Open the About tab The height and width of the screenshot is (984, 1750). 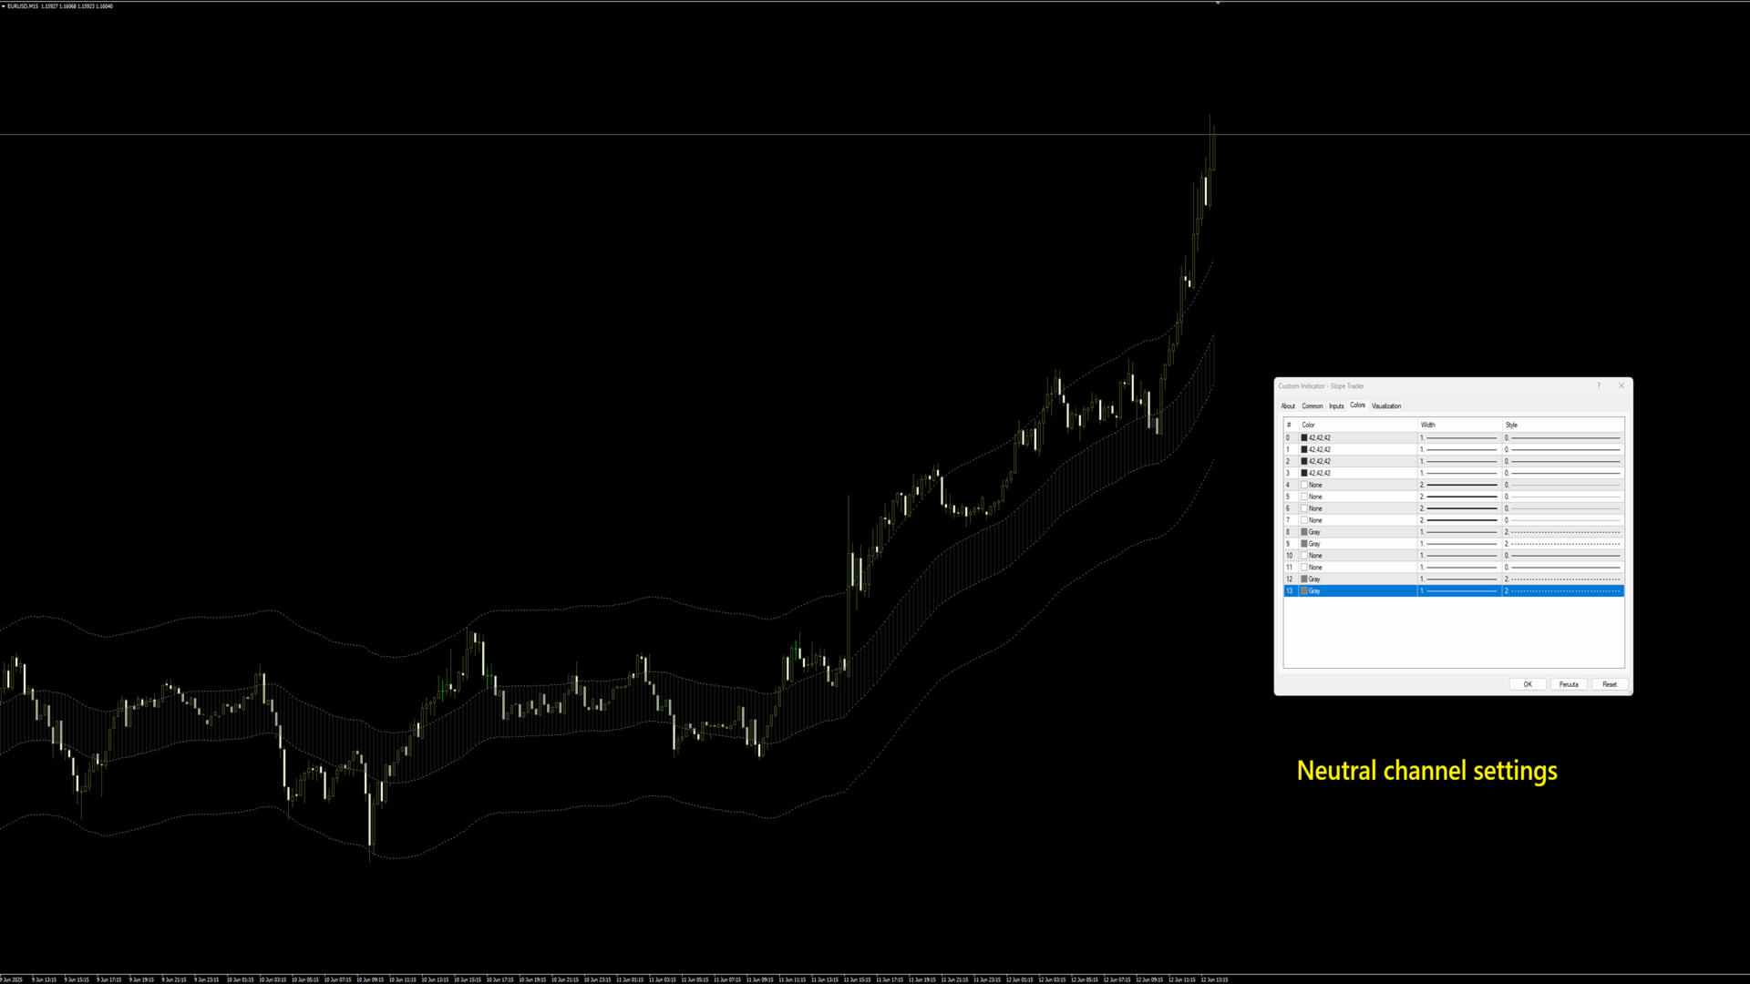[1288, 406]
